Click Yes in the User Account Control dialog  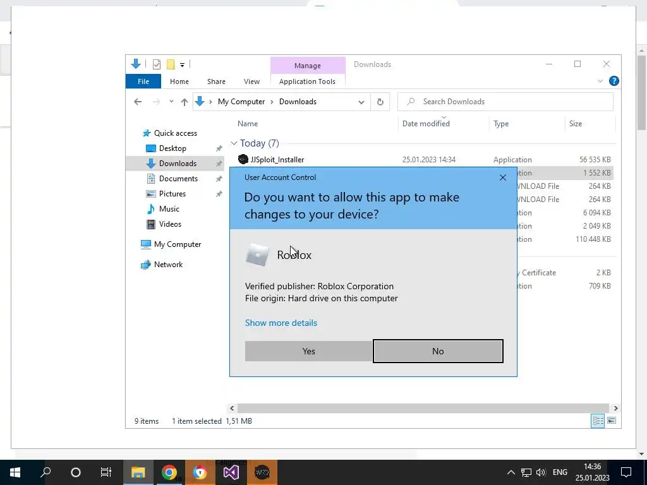[x=308, y=351]
